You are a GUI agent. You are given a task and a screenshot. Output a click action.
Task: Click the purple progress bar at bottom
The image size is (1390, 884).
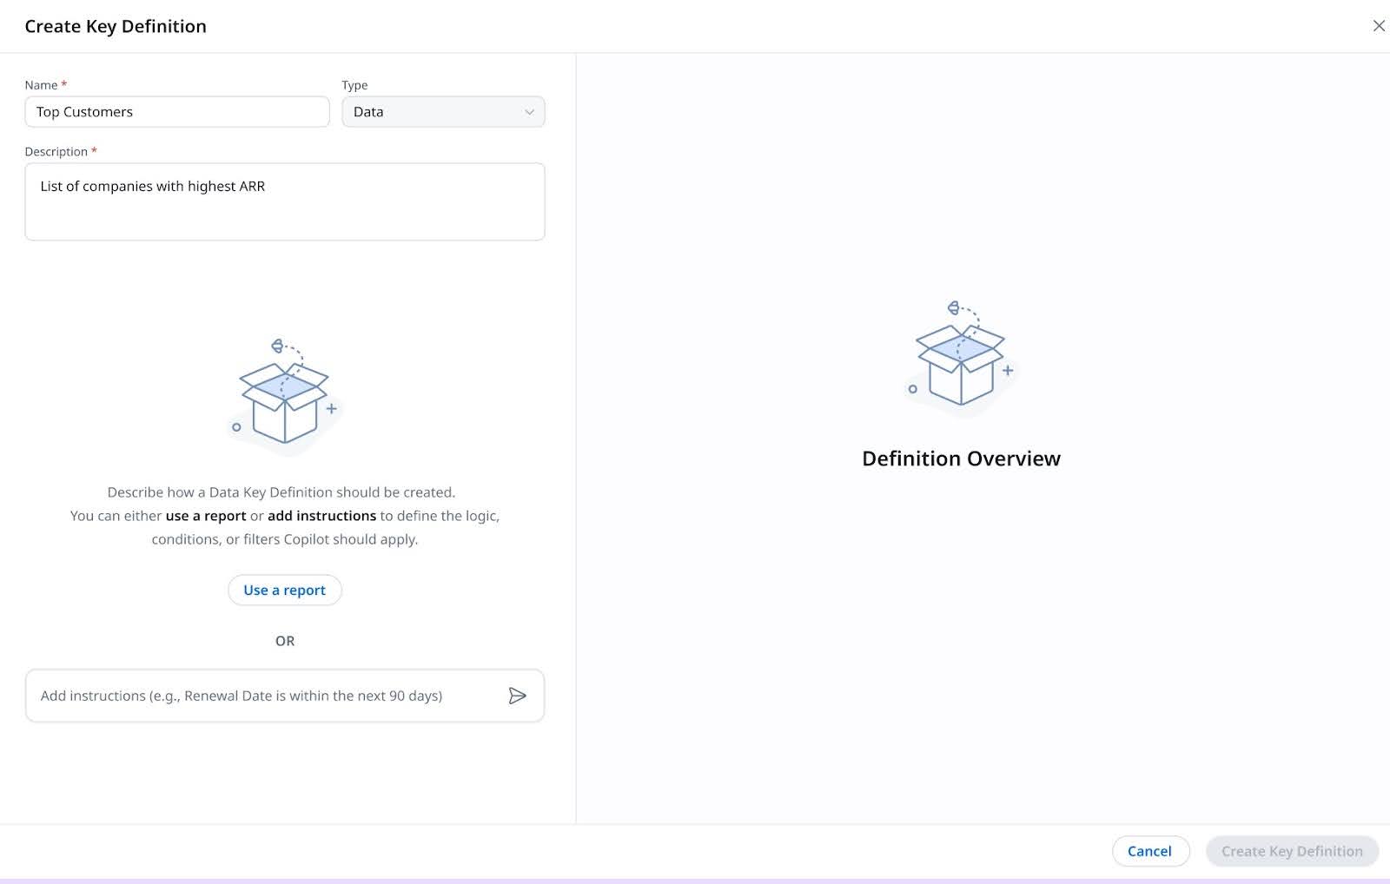[695, 881]
